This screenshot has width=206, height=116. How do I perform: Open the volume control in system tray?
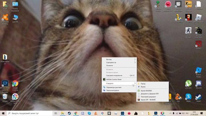(x=183, y=113)
